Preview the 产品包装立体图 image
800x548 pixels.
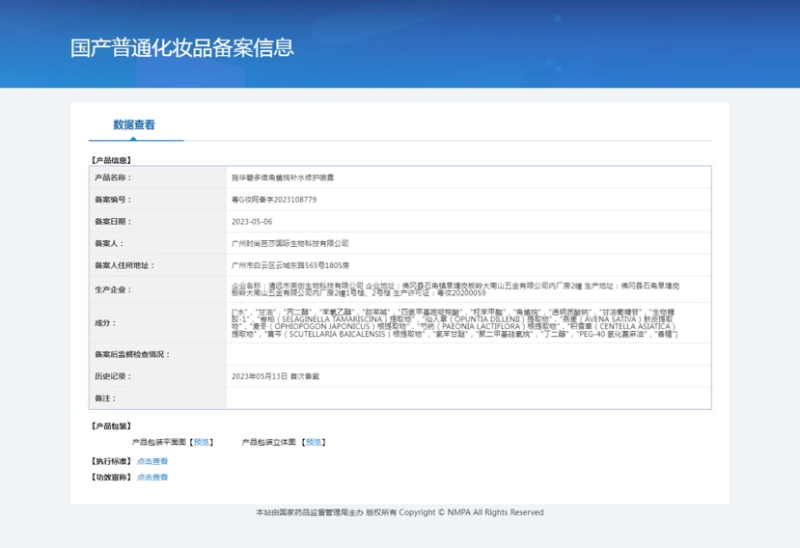(314, 443)
